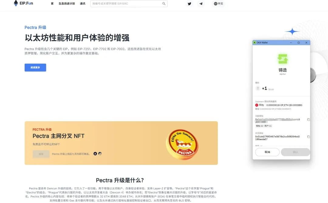The height and width of the screenshot is (203, 328).
Task: Click the Pectra 升级 blue heading link
Action: 35,27
